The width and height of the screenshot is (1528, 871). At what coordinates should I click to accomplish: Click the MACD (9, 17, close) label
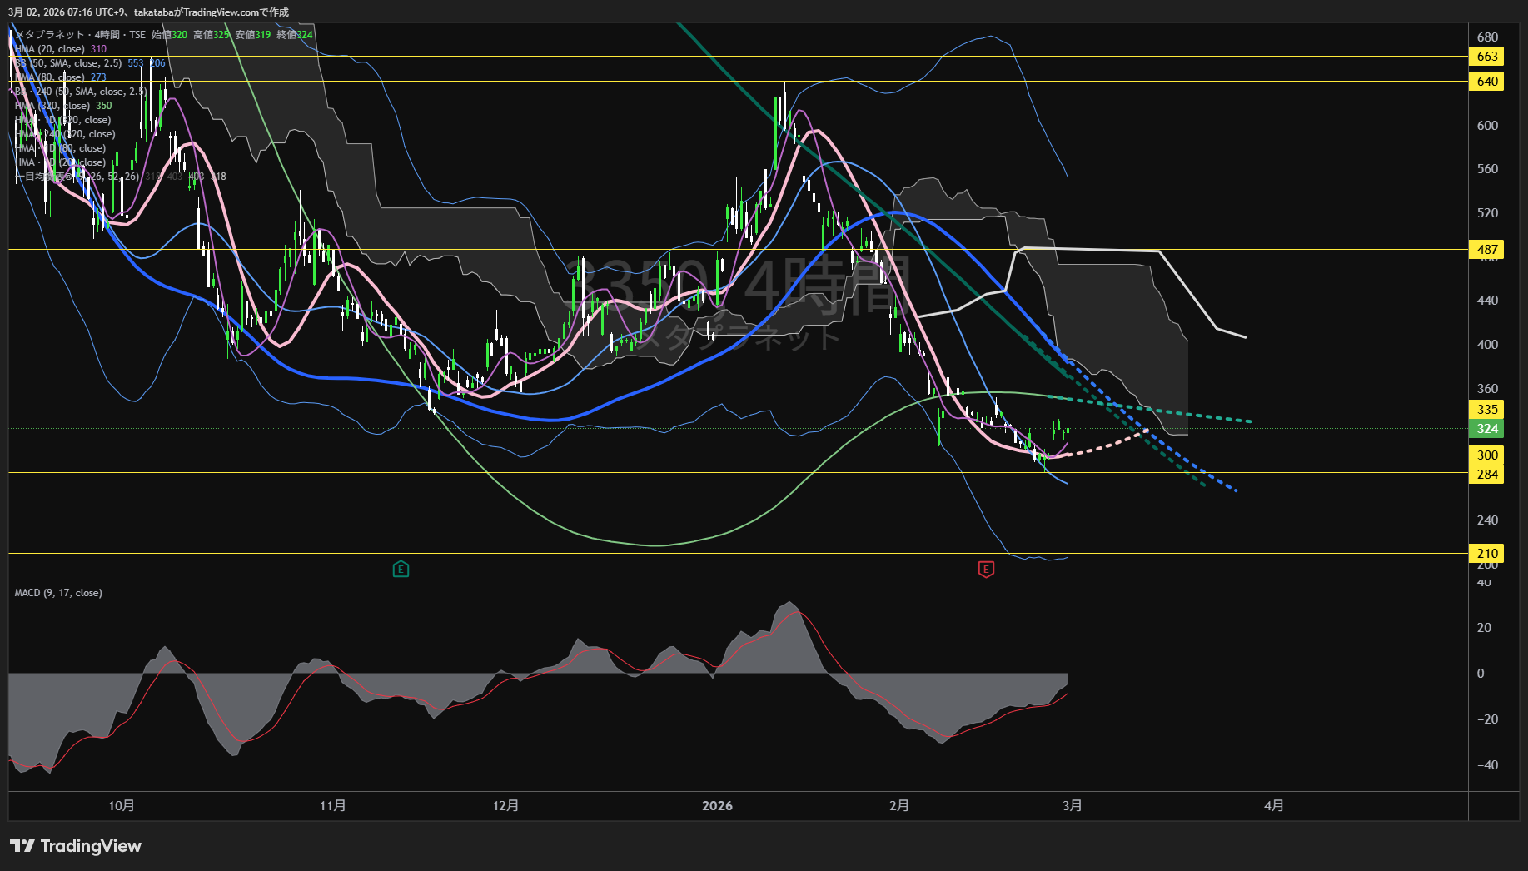tap(58, 593)
